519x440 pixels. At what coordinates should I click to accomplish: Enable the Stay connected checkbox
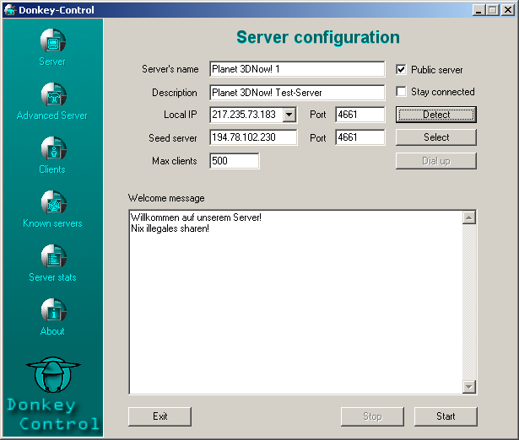coord(401,91)
